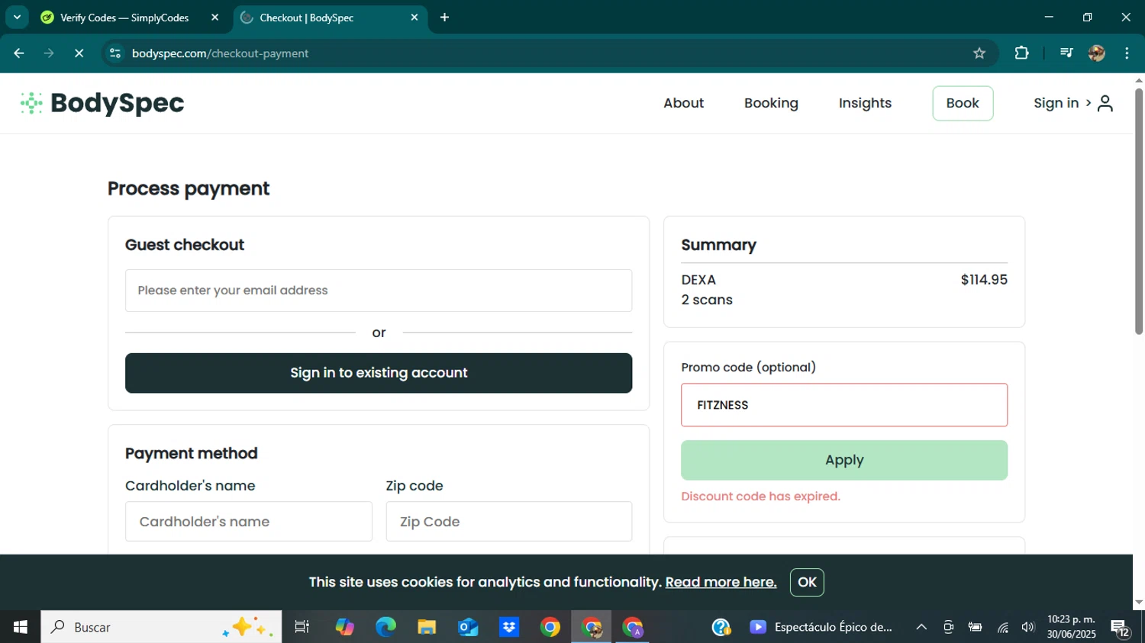Click the user profile icon next to Sign in
Screen dimensions: 1145x643
tap(1105, 103)
